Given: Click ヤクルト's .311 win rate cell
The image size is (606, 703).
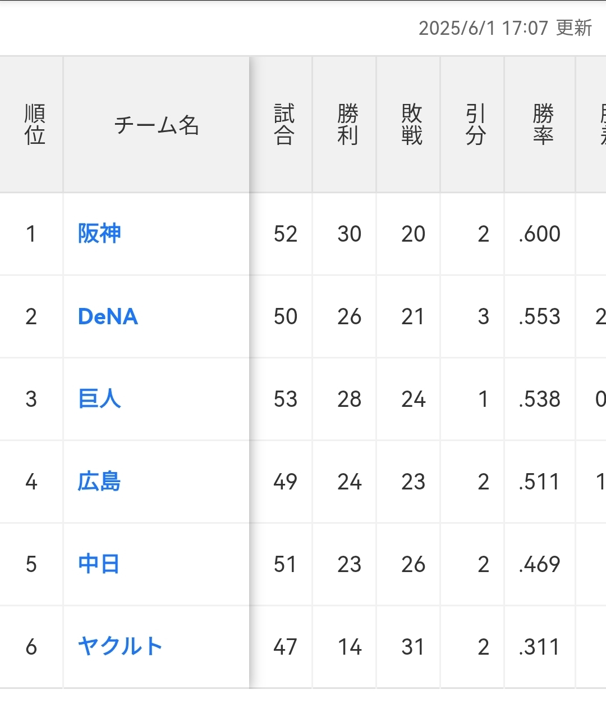Looking at the screenshot, I should (540, 647).
